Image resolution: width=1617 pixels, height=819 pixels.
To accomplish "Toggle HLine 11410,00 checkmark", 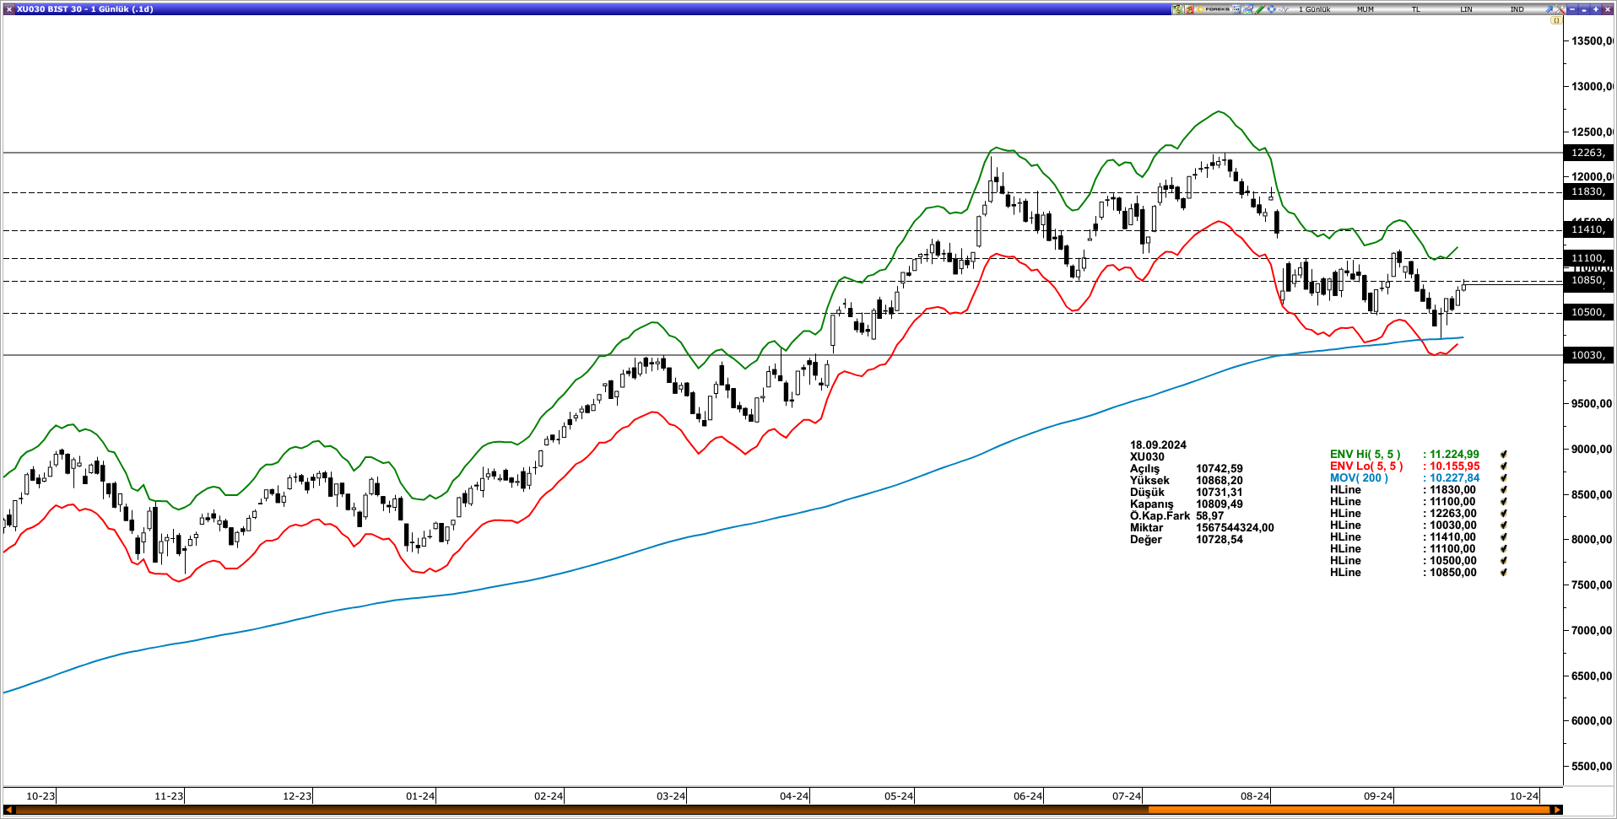I will click(1504, 537).
